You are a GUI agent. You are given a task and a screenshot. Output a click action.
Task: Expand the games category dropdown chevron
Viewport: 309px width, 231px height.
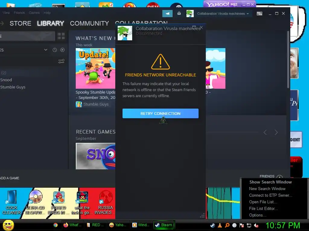46,50
